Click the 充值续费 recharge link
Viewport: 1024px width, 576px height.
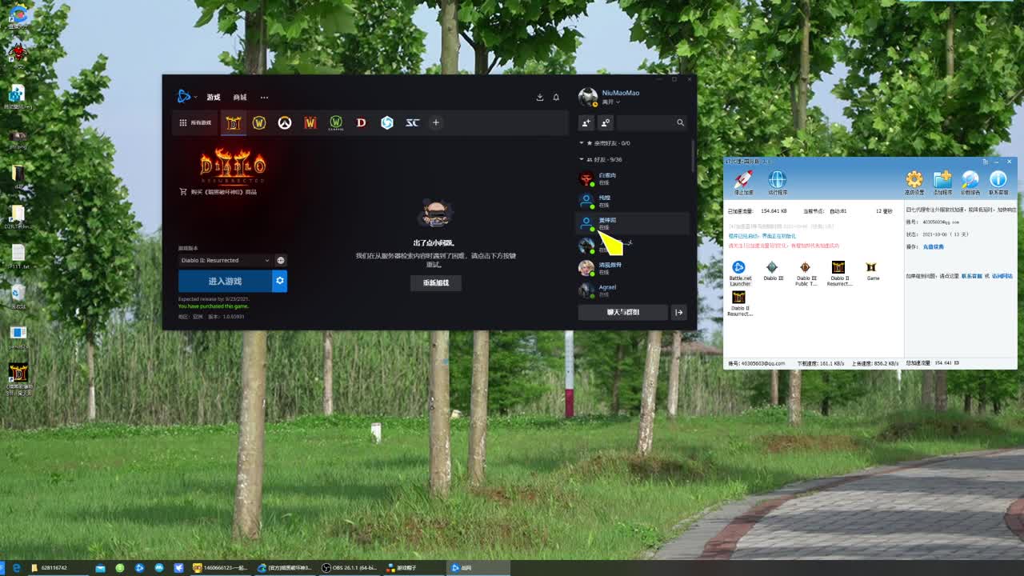coord(934,246)
